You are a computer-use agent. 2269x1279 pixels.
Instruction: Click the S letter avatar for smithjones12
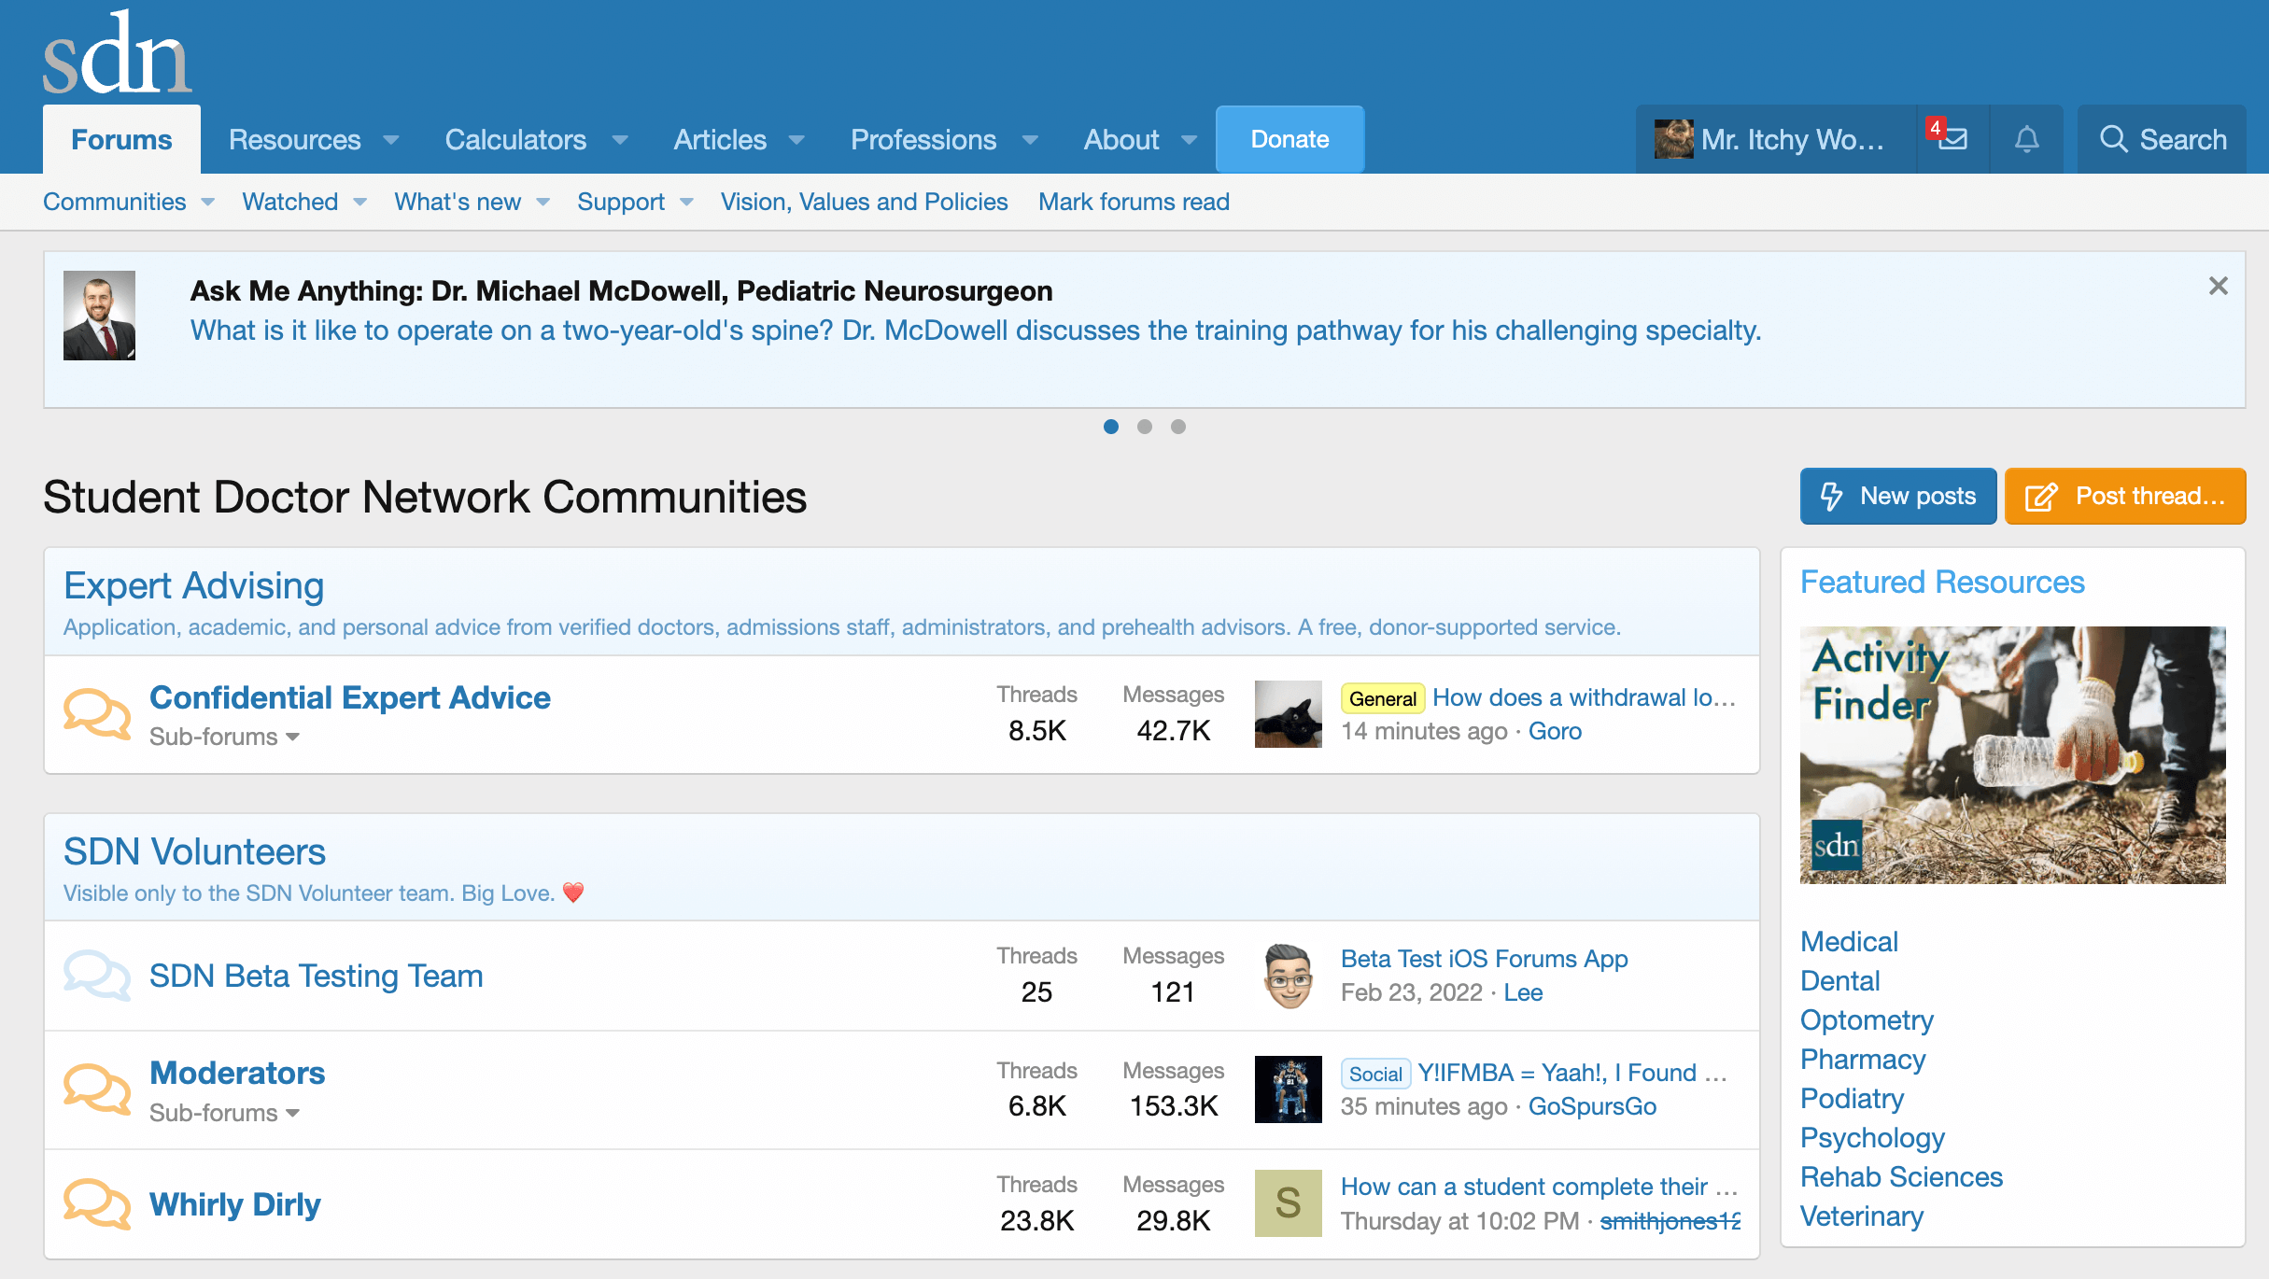pyautogui.click(x=1288, y=1203)
